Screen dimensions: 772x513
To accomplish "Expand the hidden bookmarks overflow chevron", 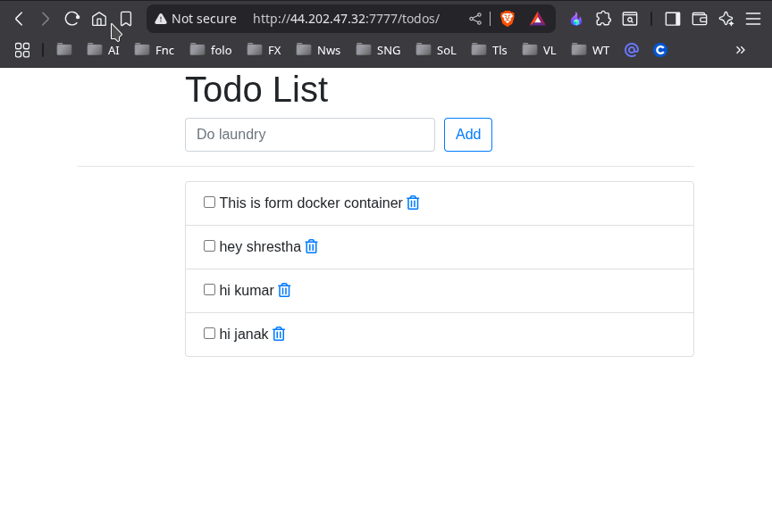I will [740, 50].
